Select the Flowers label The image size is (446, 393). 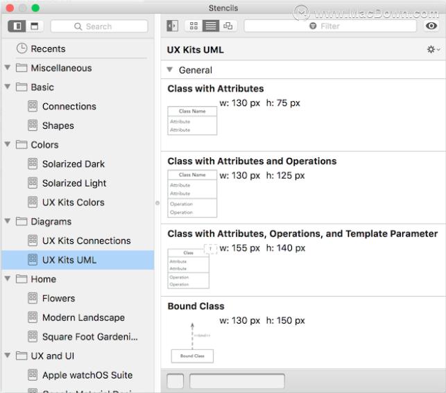58,298
